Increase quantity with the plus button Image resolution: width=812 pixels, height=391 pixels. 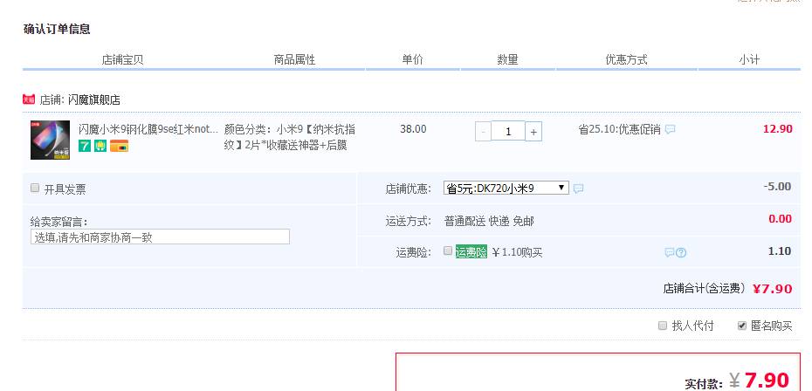tap(533, 132)
